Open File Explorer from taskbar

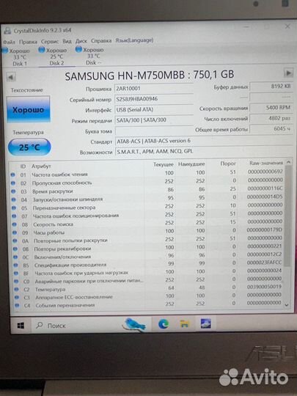(185, 324)
